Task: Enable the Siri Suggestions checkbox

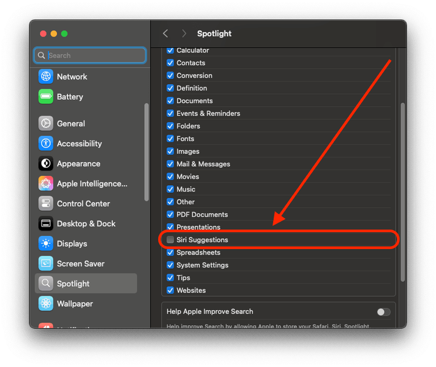Action: pos(170,240)
